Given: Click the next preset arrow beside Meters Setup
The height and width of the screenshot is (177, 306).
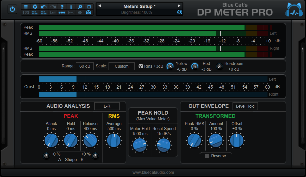Looking at the screenshot, I should [179, 6].
